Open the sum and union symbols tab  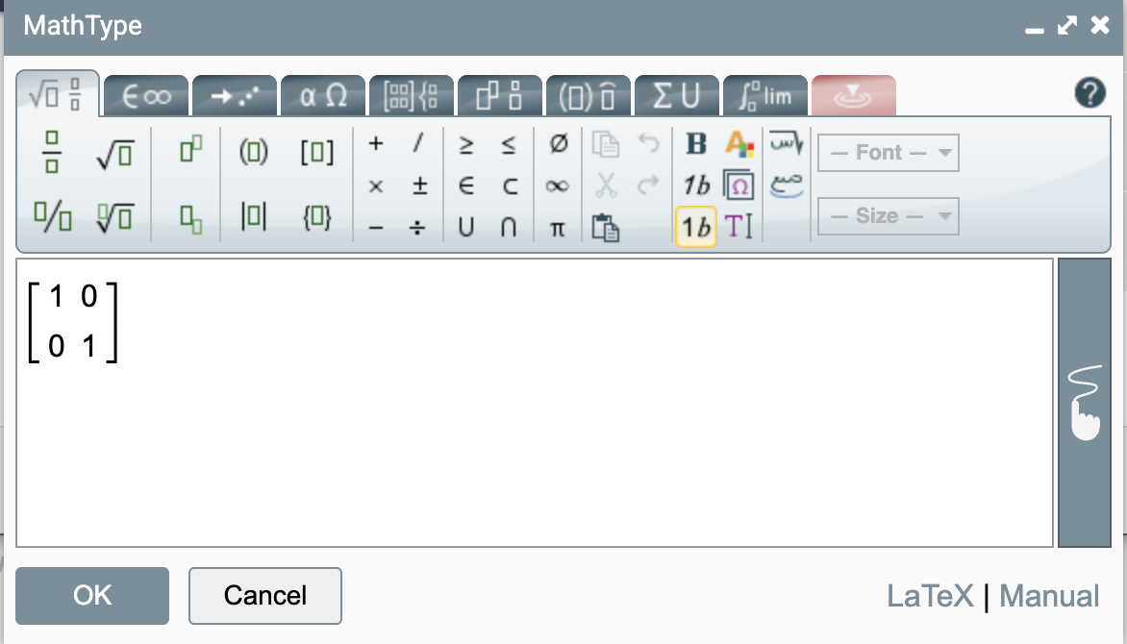pos(677,94)
